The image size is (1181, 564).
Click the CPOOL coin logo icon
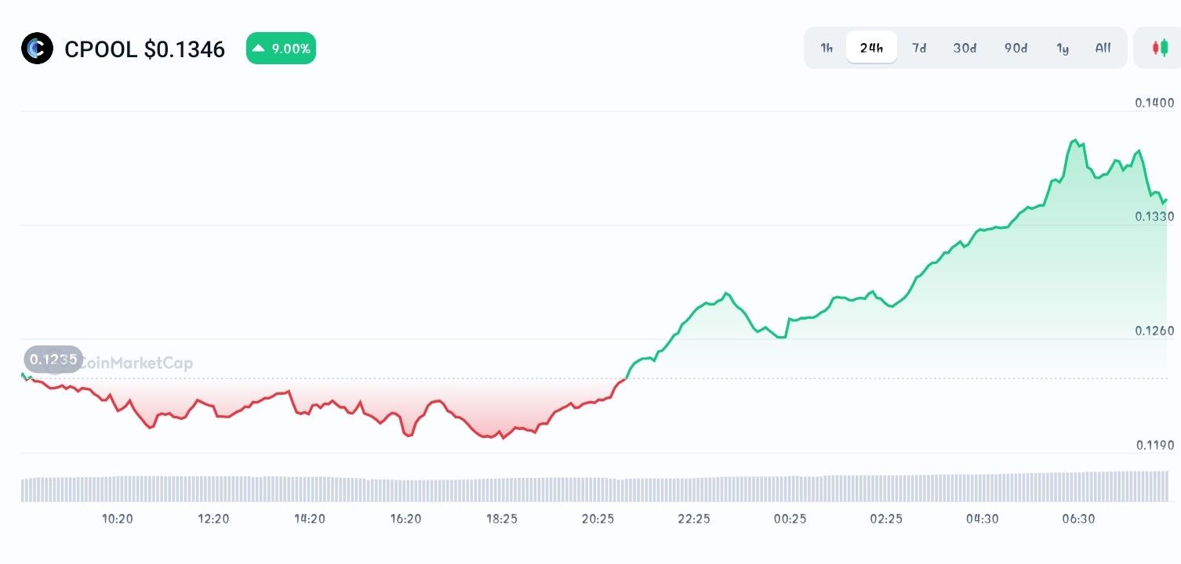pos(37,49)
